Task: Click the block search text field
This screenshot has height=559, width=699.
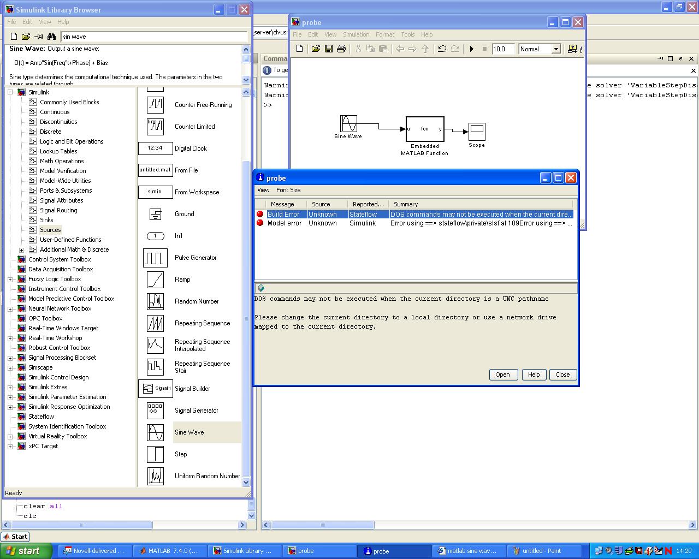Action: 154,37
